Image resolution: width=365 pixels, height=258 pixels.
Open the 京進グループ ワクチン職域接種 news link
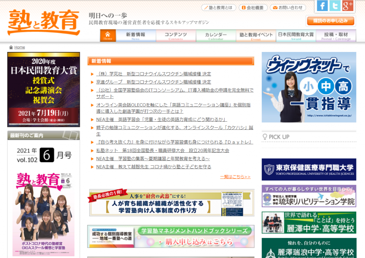(x=154, y=82)
